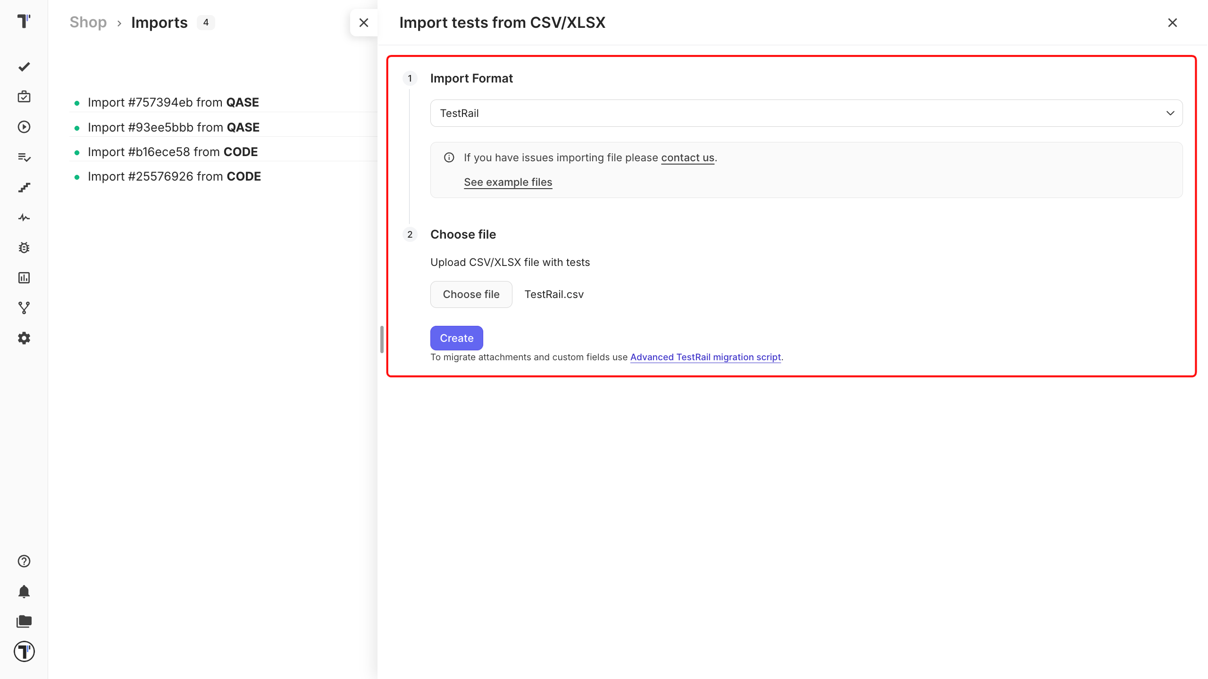This screenshot has width=1208, height=679.
Task: Open the TestRail import format dropdown
Action: (x=806, y=113)
